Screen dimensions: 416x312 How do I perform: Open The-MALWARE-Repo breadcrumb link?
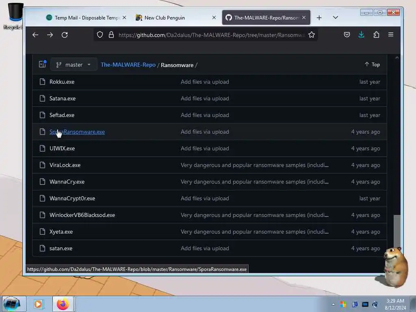128,65
